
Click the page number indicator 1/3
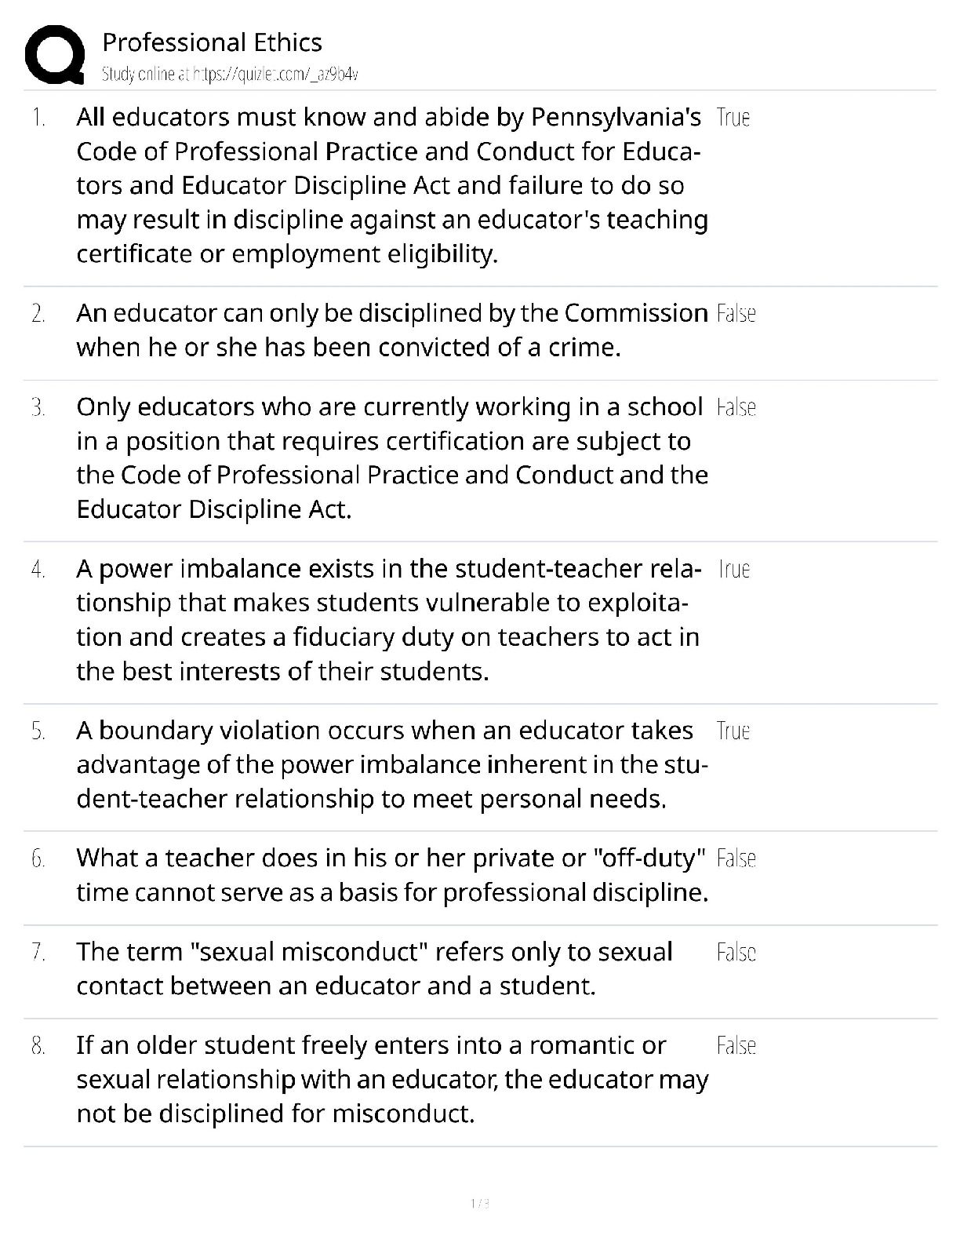pyautogui.click(x=479, y=1203)
